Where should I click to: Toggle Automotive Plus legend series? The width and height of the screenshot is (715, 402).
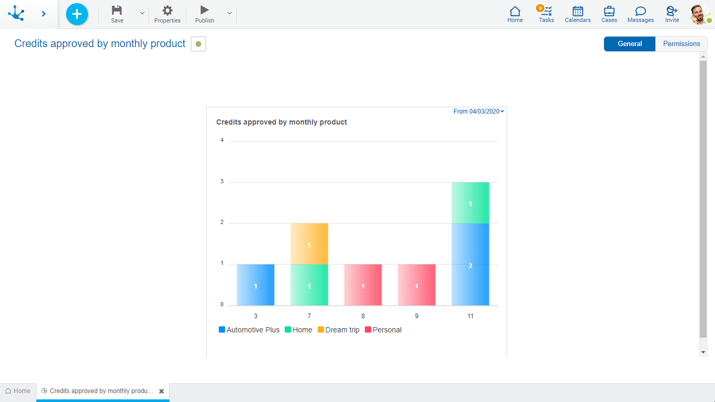coord(249,330)
